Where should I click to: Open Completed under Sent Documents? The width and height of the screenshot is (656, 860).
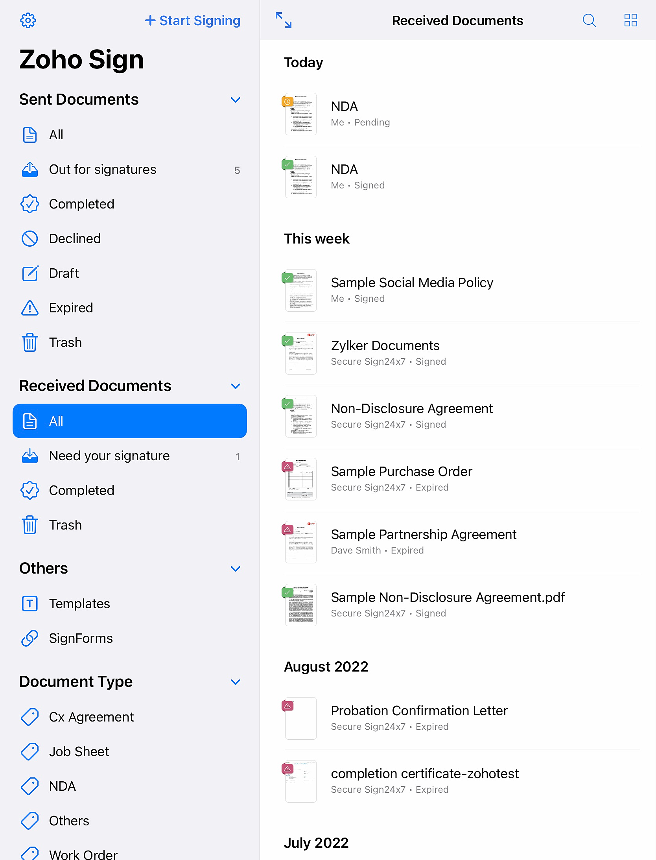130,204
